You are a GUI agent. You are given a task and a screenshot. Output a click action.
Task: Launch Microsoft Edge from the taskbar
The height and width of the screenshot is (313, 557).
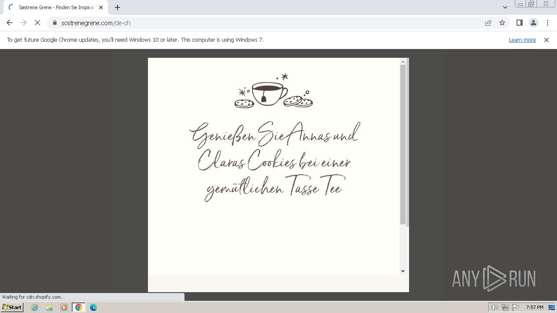click(x=94, y=307)
